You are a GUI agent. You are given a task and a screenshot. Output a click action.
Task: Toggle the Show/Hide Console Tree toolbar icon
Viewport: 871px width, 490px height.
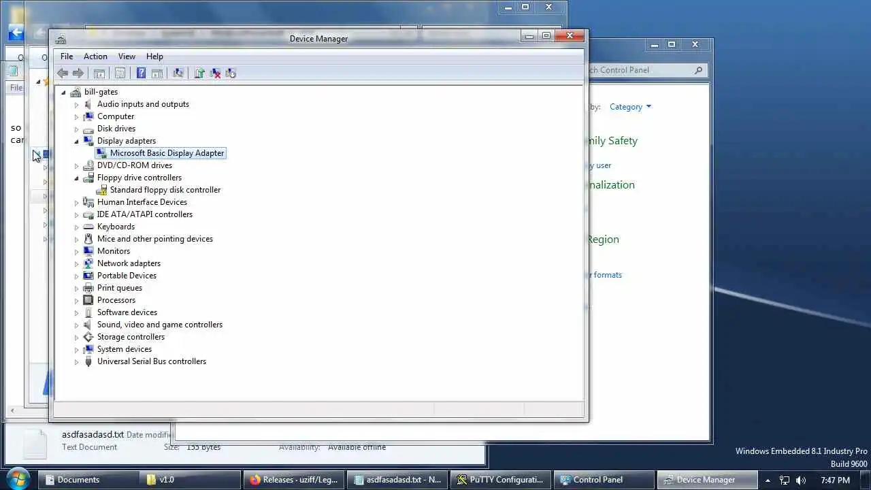[x=99, y=73]
